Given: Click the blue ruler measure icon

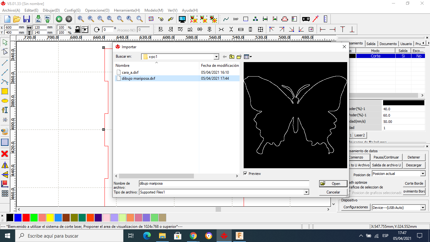Looking at the screenshot, I should coord(325,19).
